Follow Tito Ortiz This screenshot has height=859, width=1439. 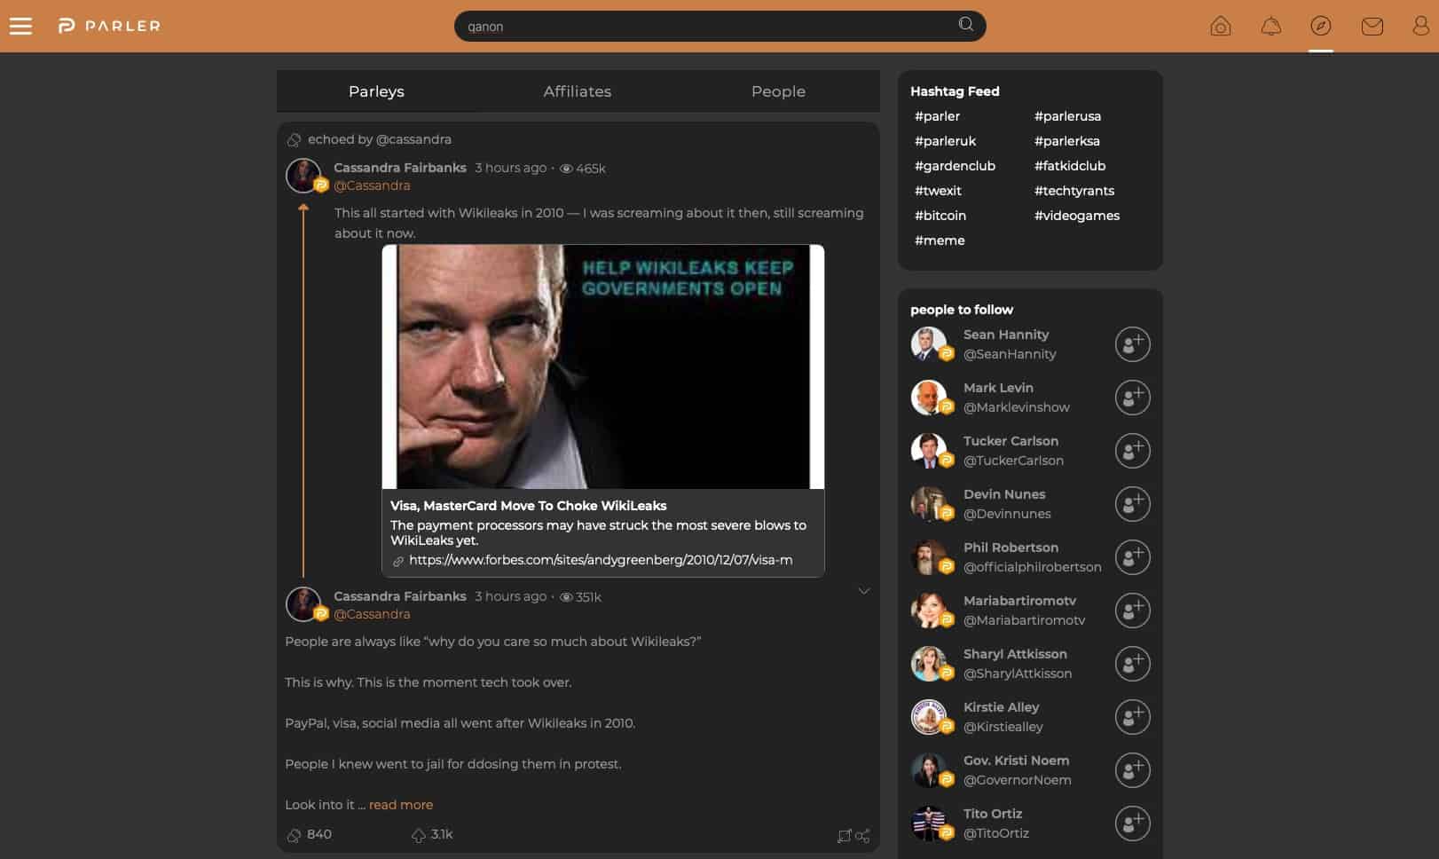[1133, 824]
